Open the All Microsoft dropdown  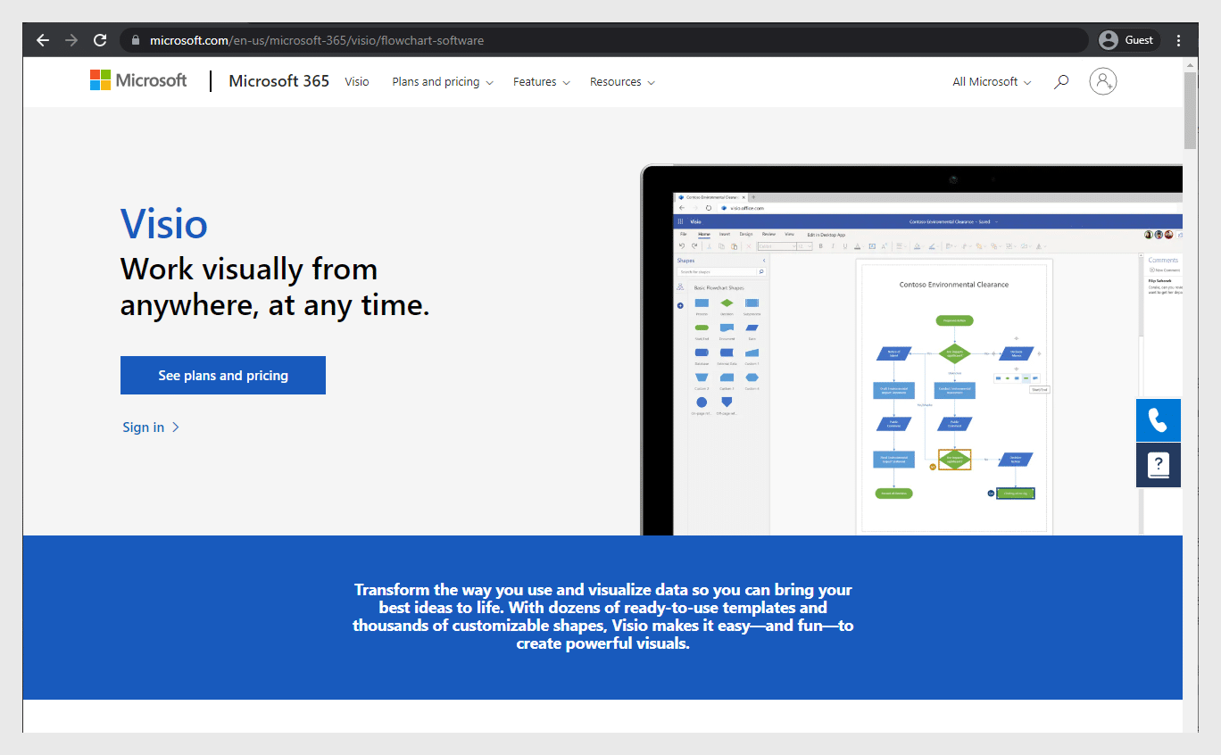coord(992,81)
